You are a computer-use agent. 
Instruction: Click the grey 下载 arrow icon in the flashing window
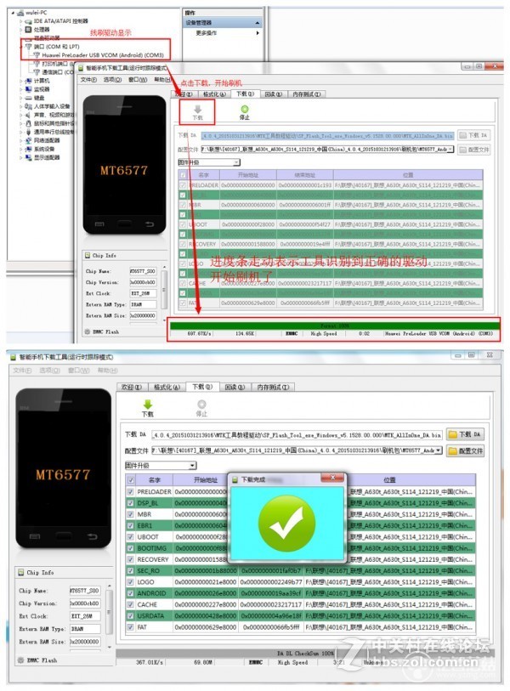pos(197,109)
